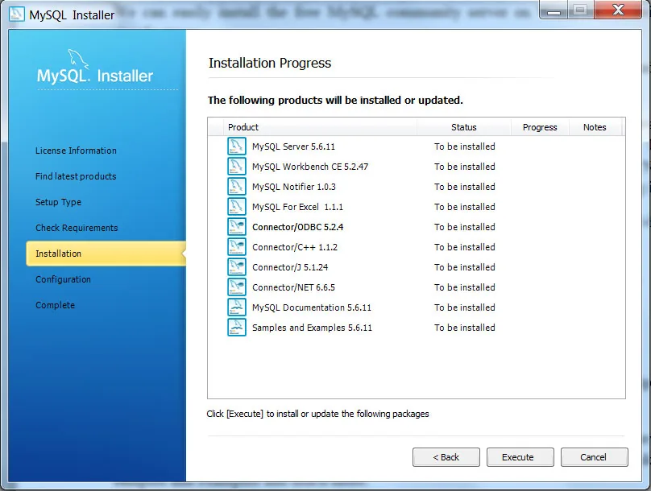The image size is (651, 491).
Task: Select the Connector/C++ 1.1.2 icon
Action: pos(237,247)
